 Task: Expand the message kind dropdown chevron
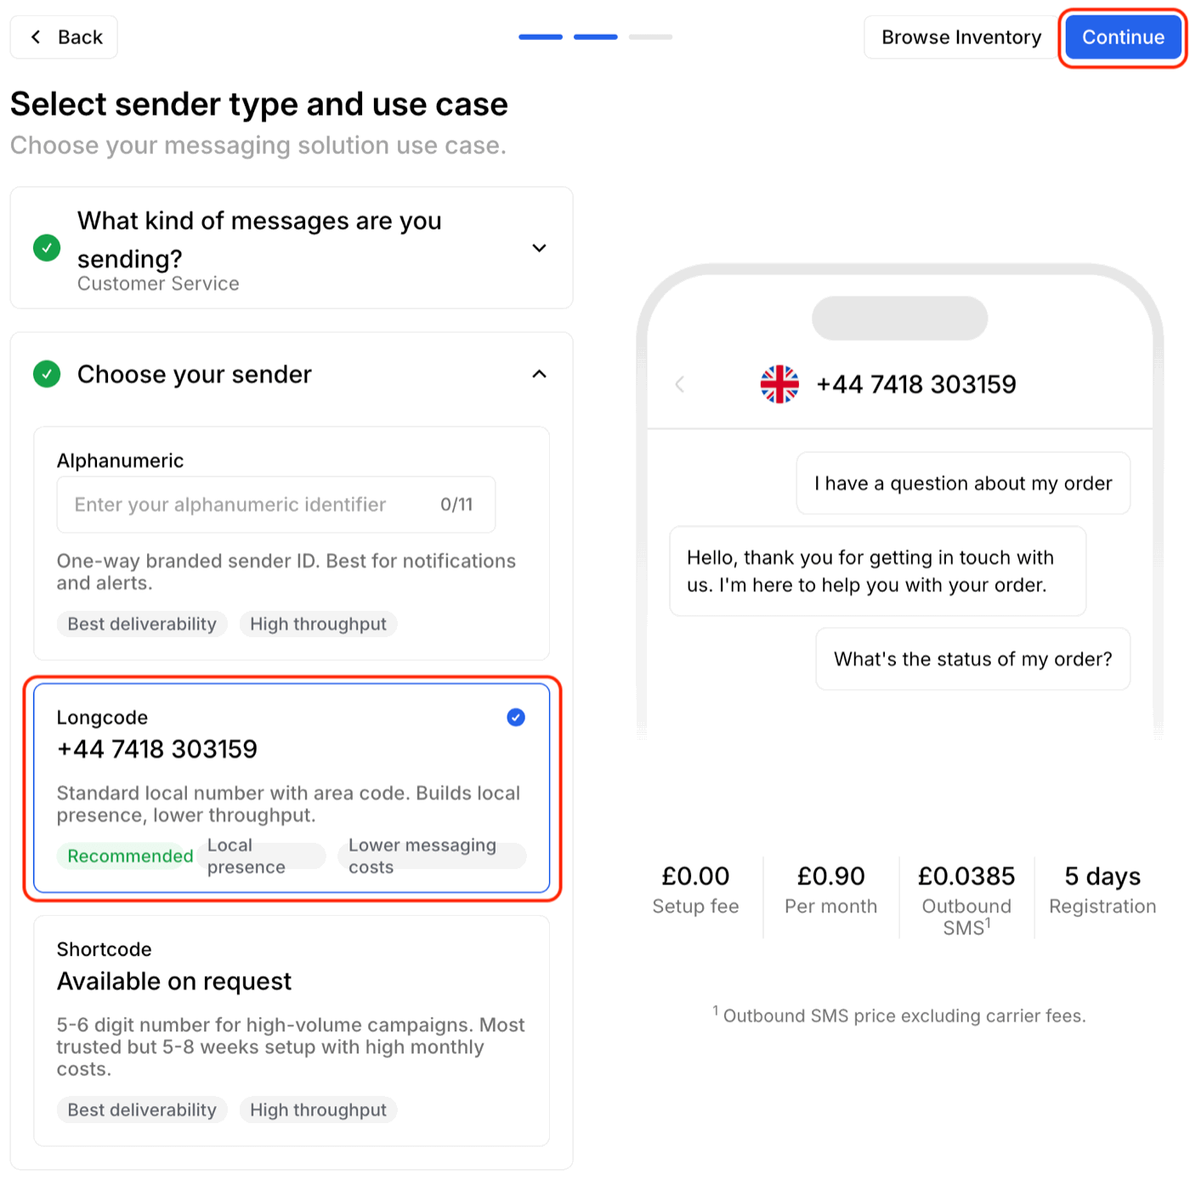539,248
